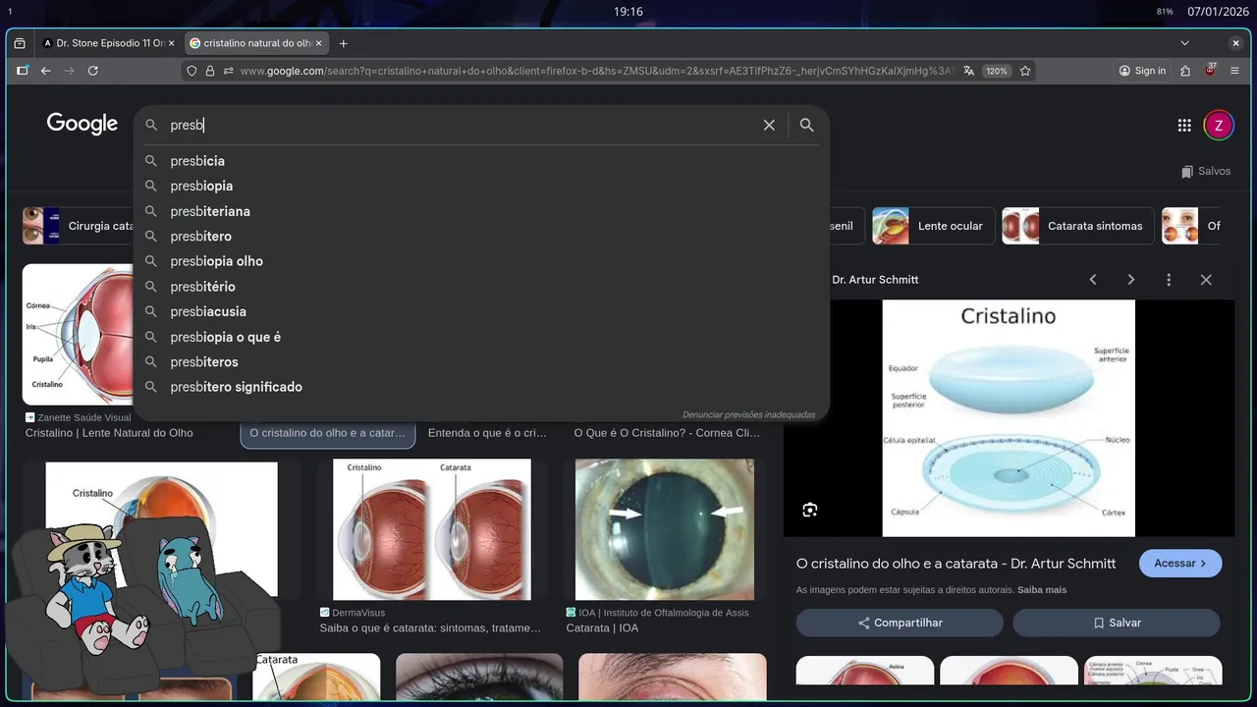Click the system clock 19:16
The width and height of the screenshot is (1257, 707).
(628, 12)
